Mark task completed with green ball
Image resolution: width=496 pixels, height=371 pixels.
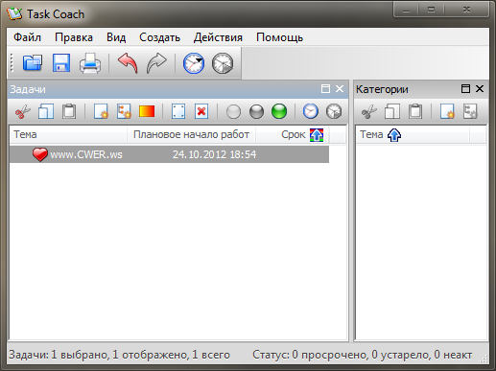point(279,112)
